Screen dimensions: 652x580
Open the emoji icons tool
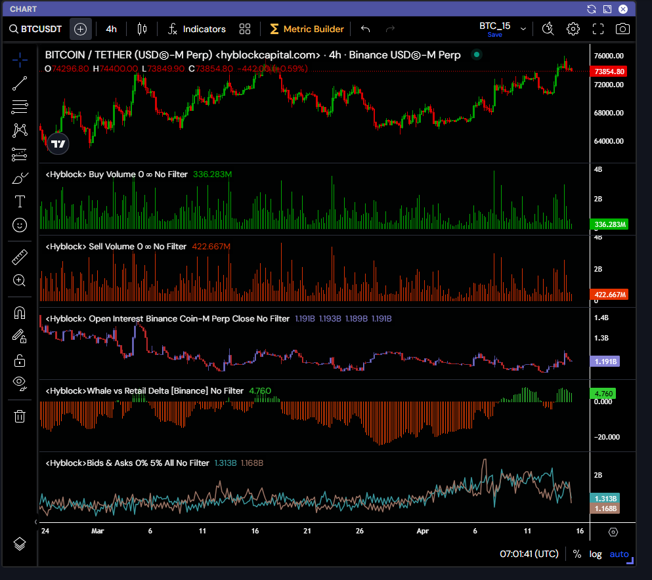[x=20, y=225]
